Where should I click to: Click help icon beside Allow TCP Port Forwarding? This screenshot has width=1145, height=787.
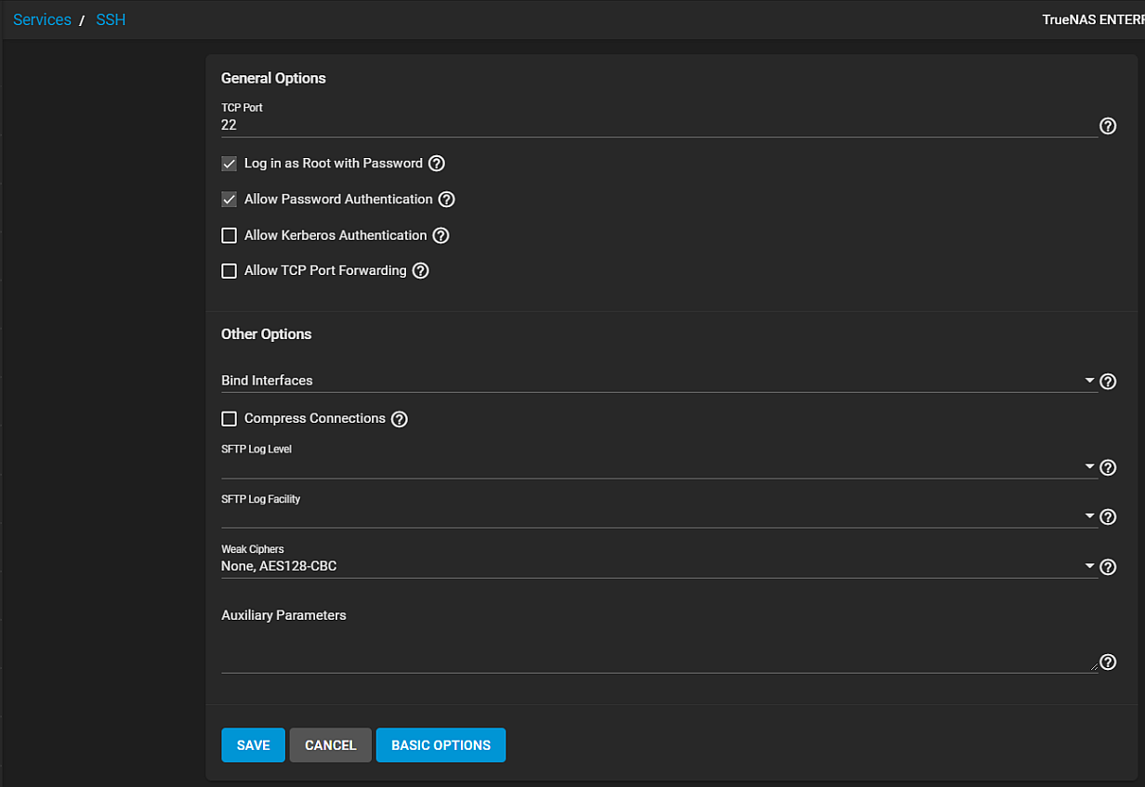pos(420,271)
